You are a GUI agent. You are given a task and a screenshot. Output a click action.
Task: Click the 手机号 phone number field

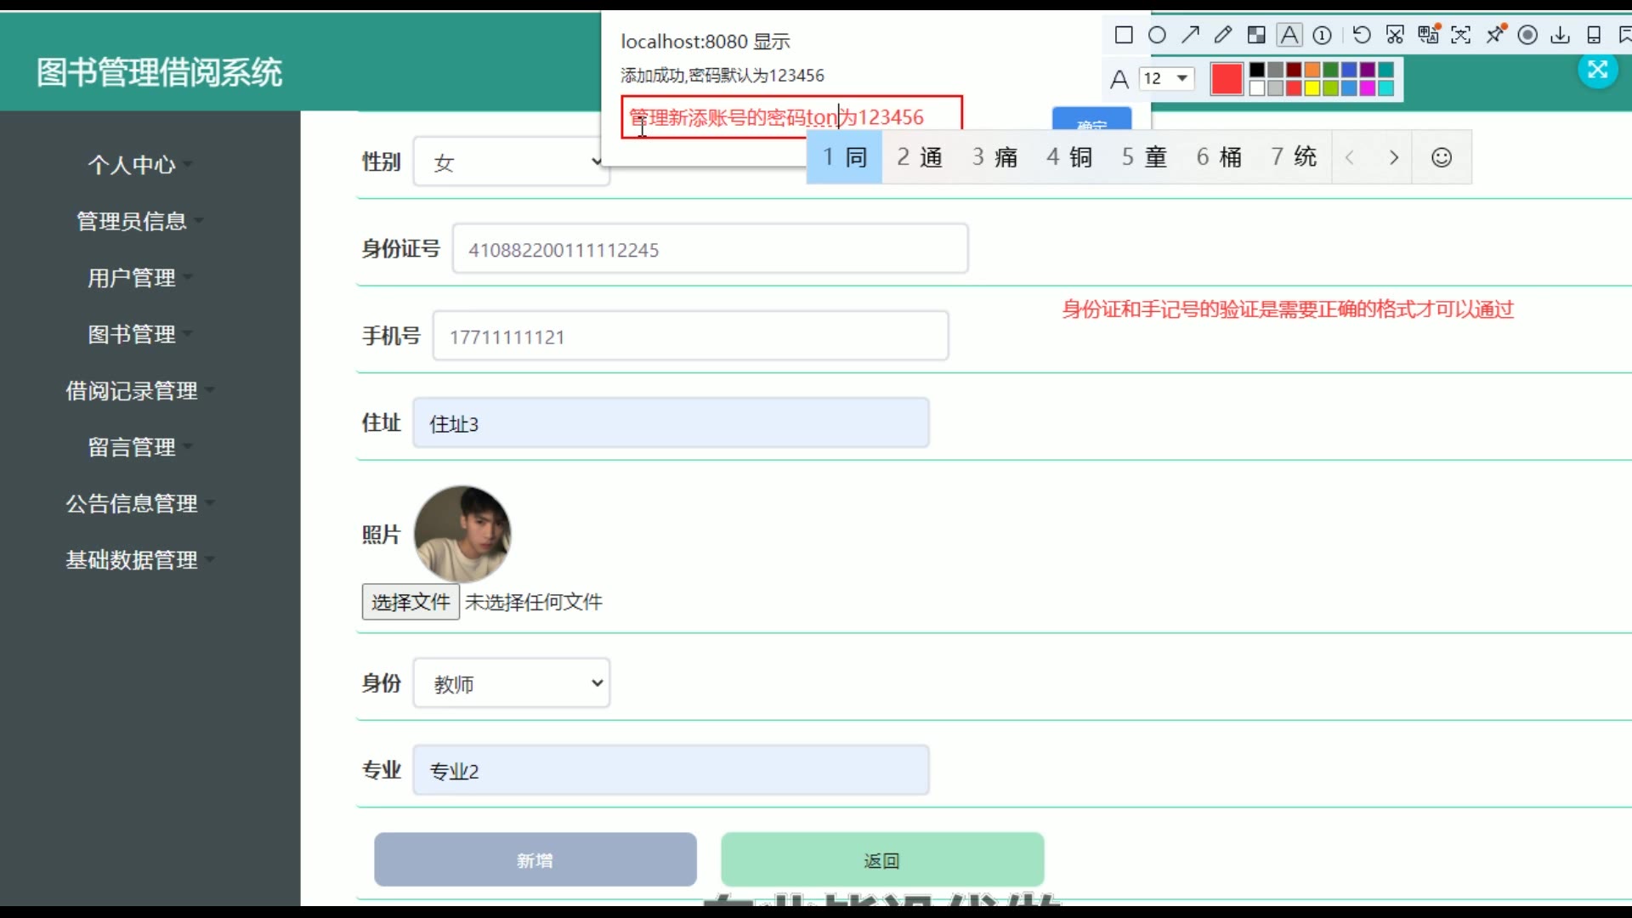[x=690, y=337]
